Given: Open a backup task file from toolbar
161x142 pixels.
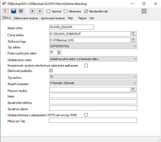Looking at the screenshot, I should [6, 11].
